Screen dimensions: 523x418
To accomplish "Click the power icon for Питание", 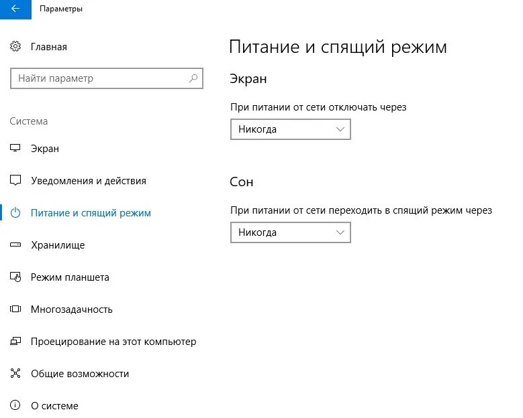I will [15, 213].
